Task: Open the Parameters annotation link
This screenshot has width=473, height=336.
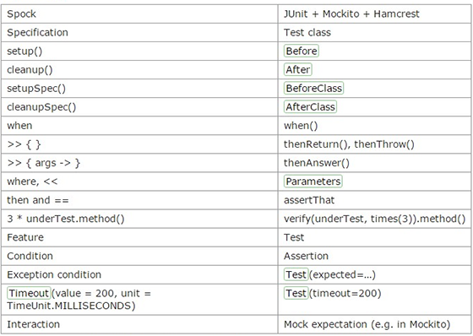Action: click(x=313, y=182)
